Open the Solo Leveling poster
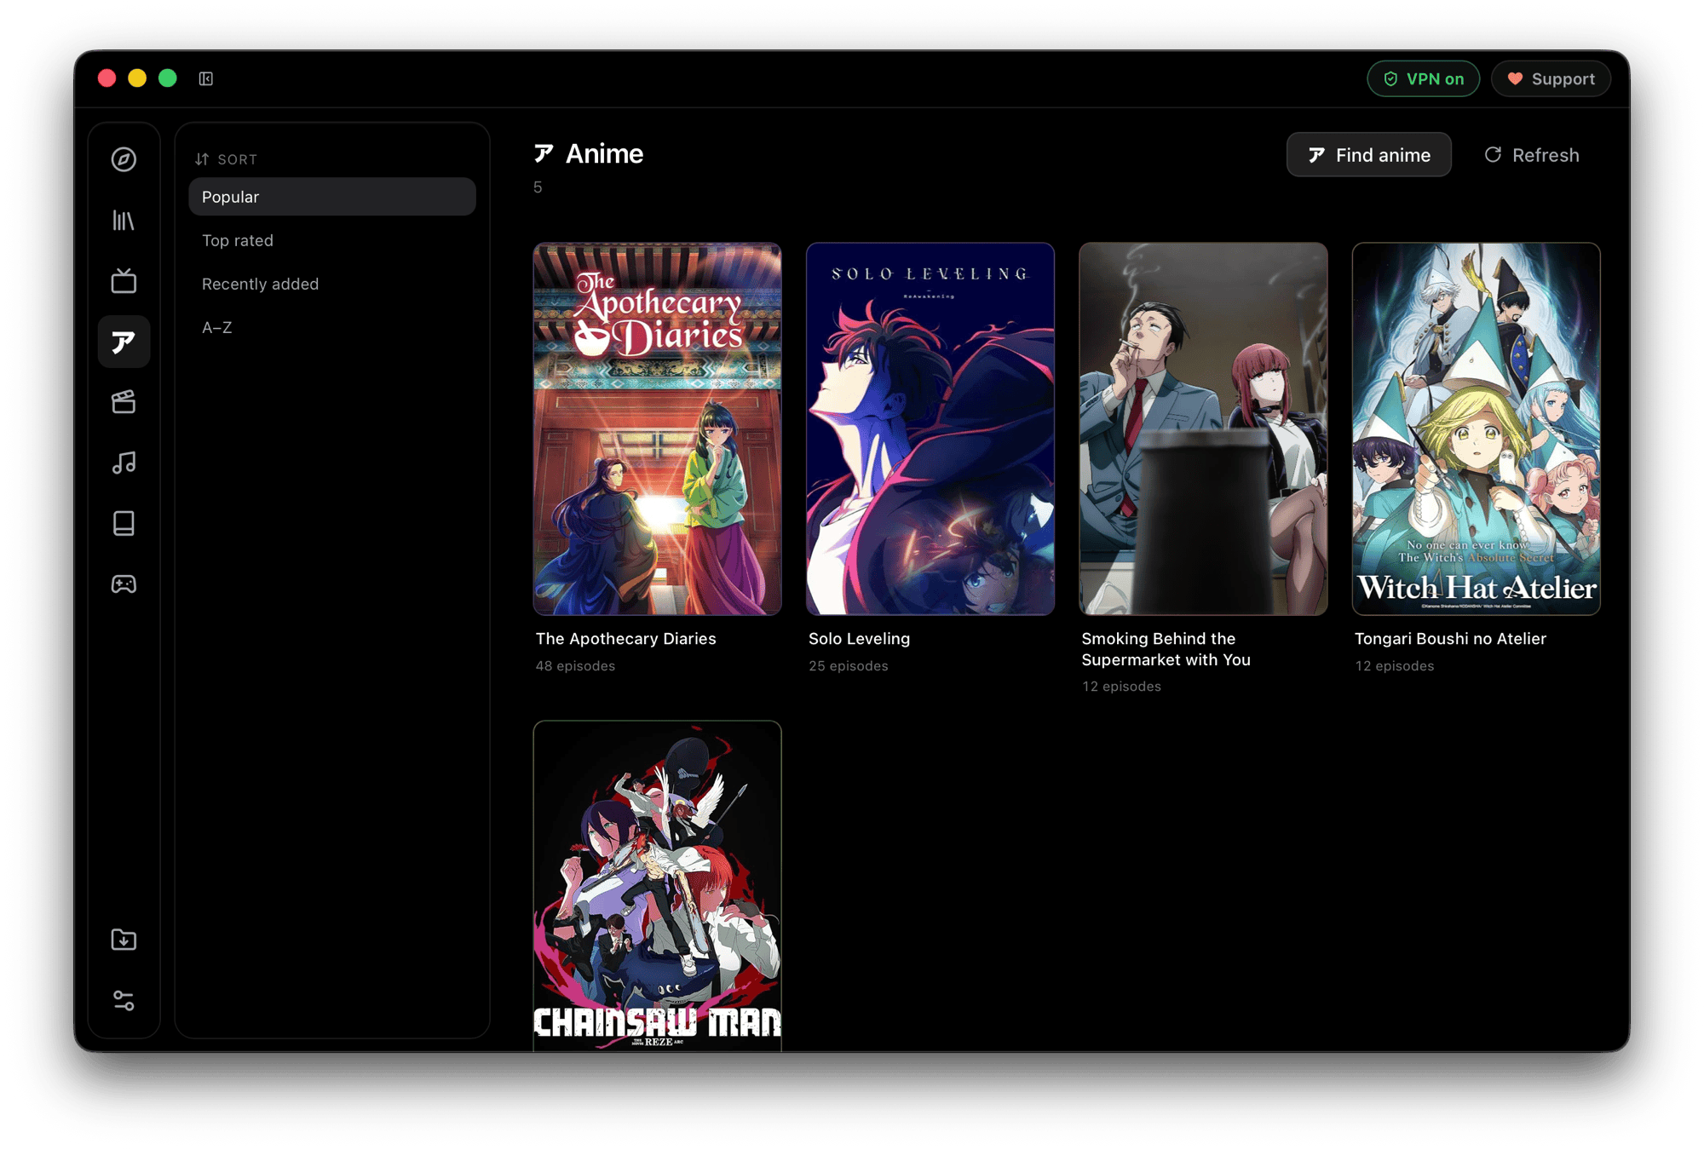The image size is (1704, 1150). [930, 428]
